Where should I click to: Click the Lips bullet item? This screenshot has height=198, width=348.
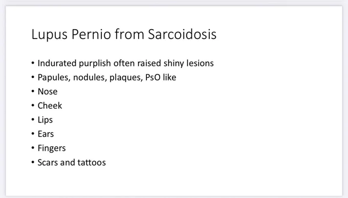coord(45,120)
